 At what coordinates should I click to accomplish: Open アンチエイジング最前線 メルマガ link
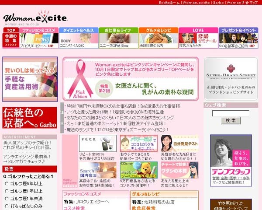click(x=27, y=159)
